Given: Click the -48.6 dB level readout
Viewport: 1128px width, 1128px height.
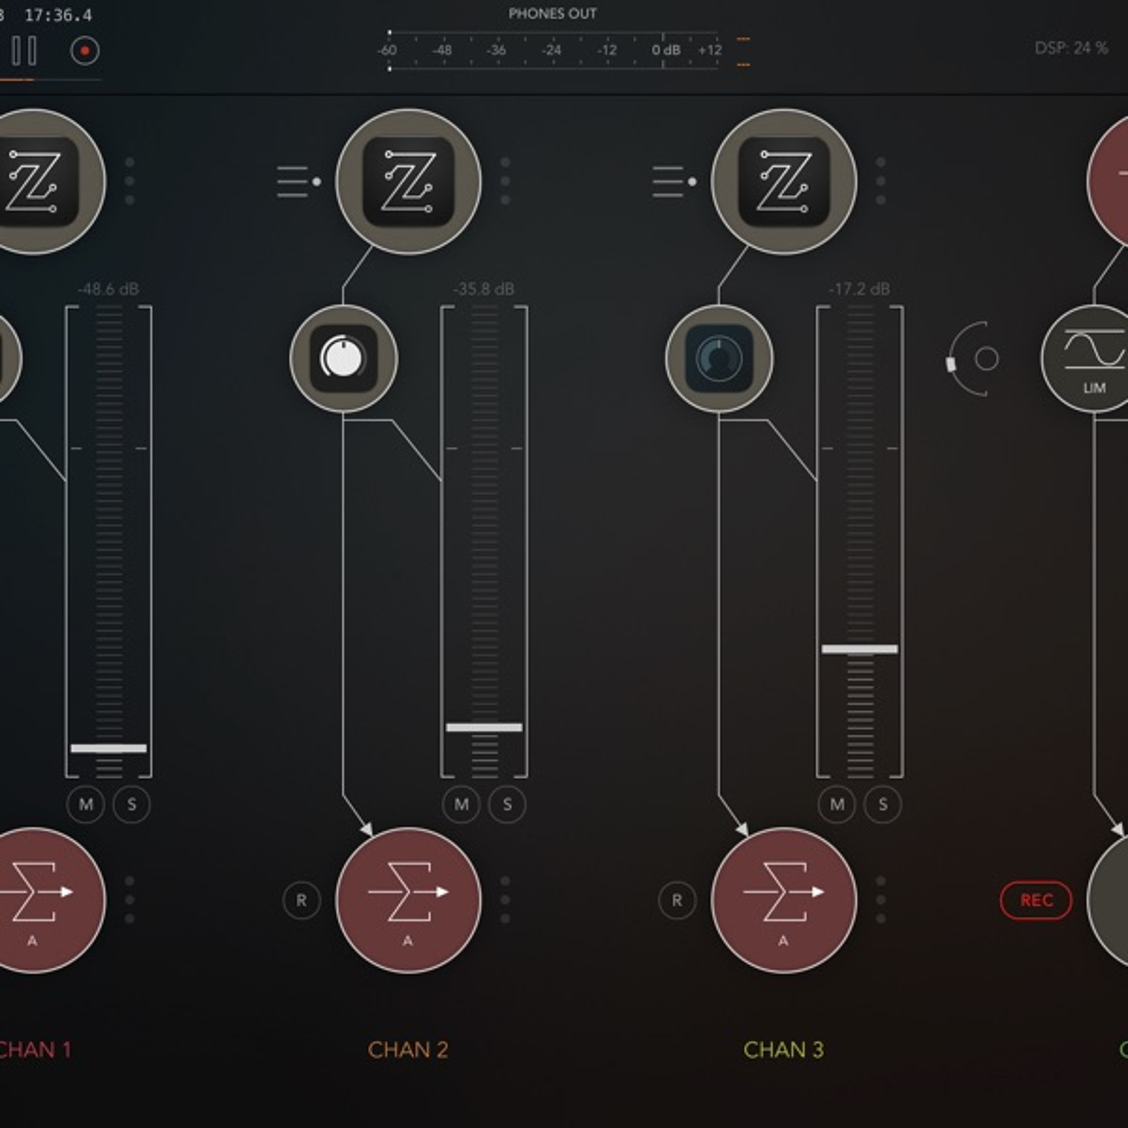Looking at the screenshot, I should [109, 289].
